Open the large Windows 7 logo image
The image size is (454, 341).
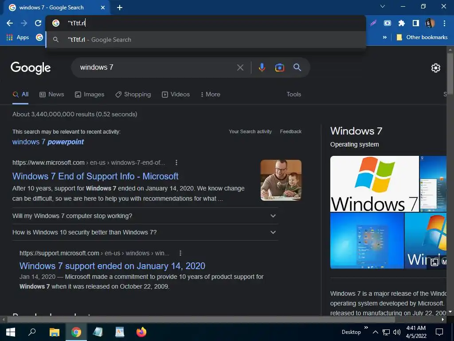coord(374,184)
